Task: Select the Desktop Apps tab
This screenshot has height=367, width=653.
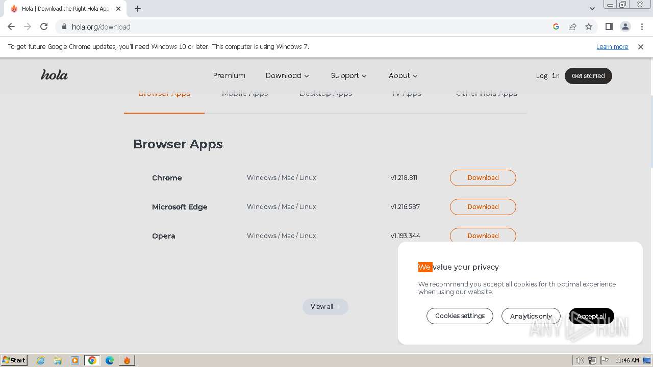Action: pos(325,95)
